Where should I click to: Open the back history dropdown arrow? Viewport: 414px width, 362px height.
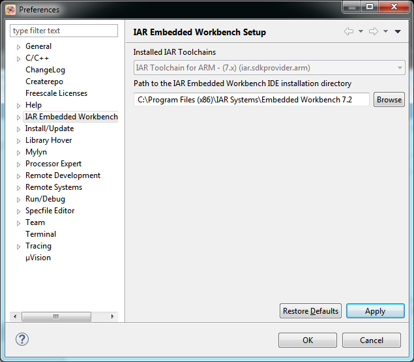[x=361, y=31]
